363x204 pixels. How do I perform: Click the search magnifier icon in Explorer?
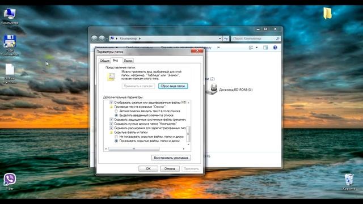point(277,39)
